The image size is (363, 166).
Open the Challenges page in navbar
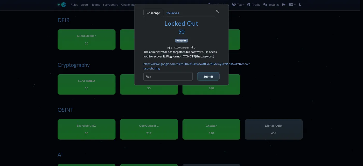coord(128,5)
